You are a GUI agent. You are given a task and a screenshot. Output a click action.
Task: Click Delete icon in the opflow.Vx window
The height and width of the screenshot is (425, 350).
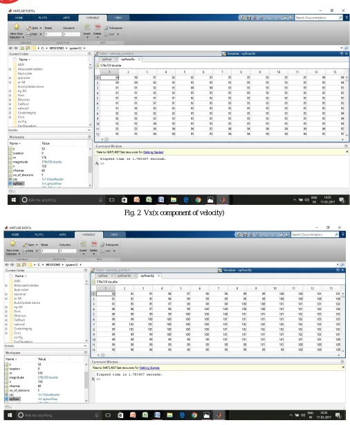[98, 26]
